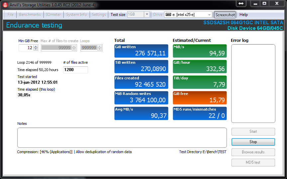Expand the Test size 1GB dropdown
Screen dimensions: 287x179
[x=147, y=15]
